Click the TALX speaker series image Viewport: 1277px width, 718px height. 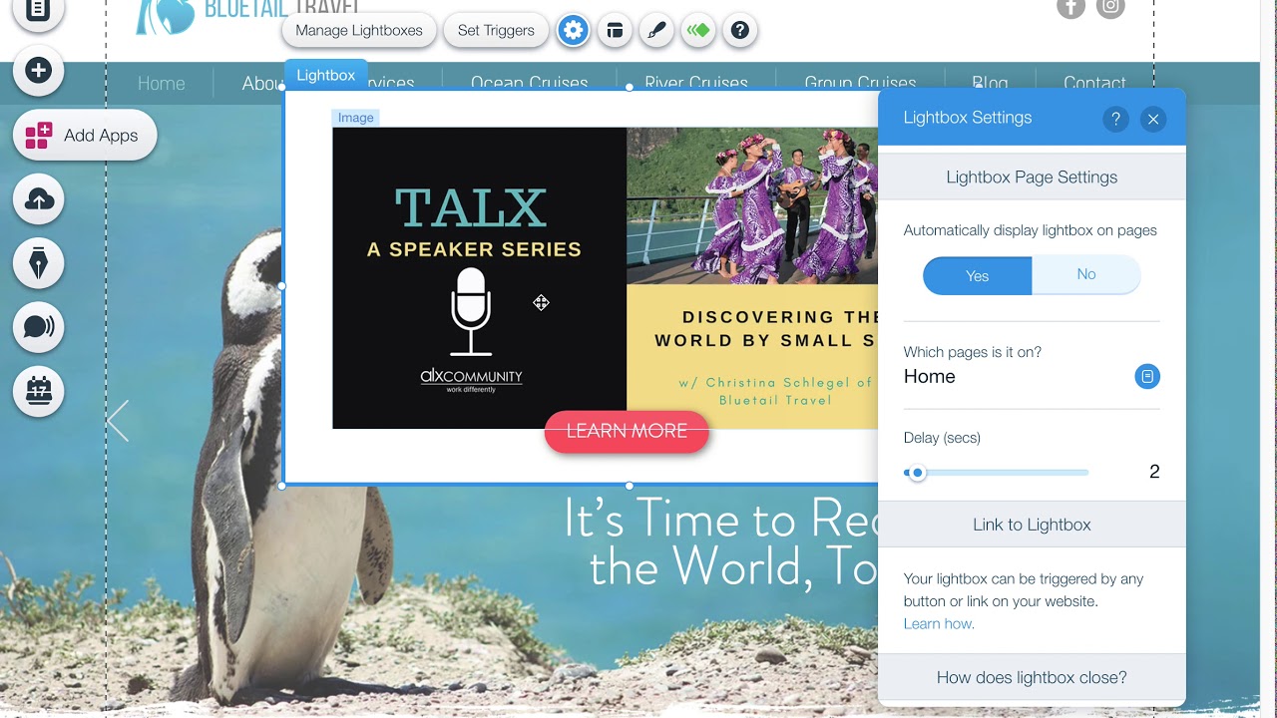(605, 278)
